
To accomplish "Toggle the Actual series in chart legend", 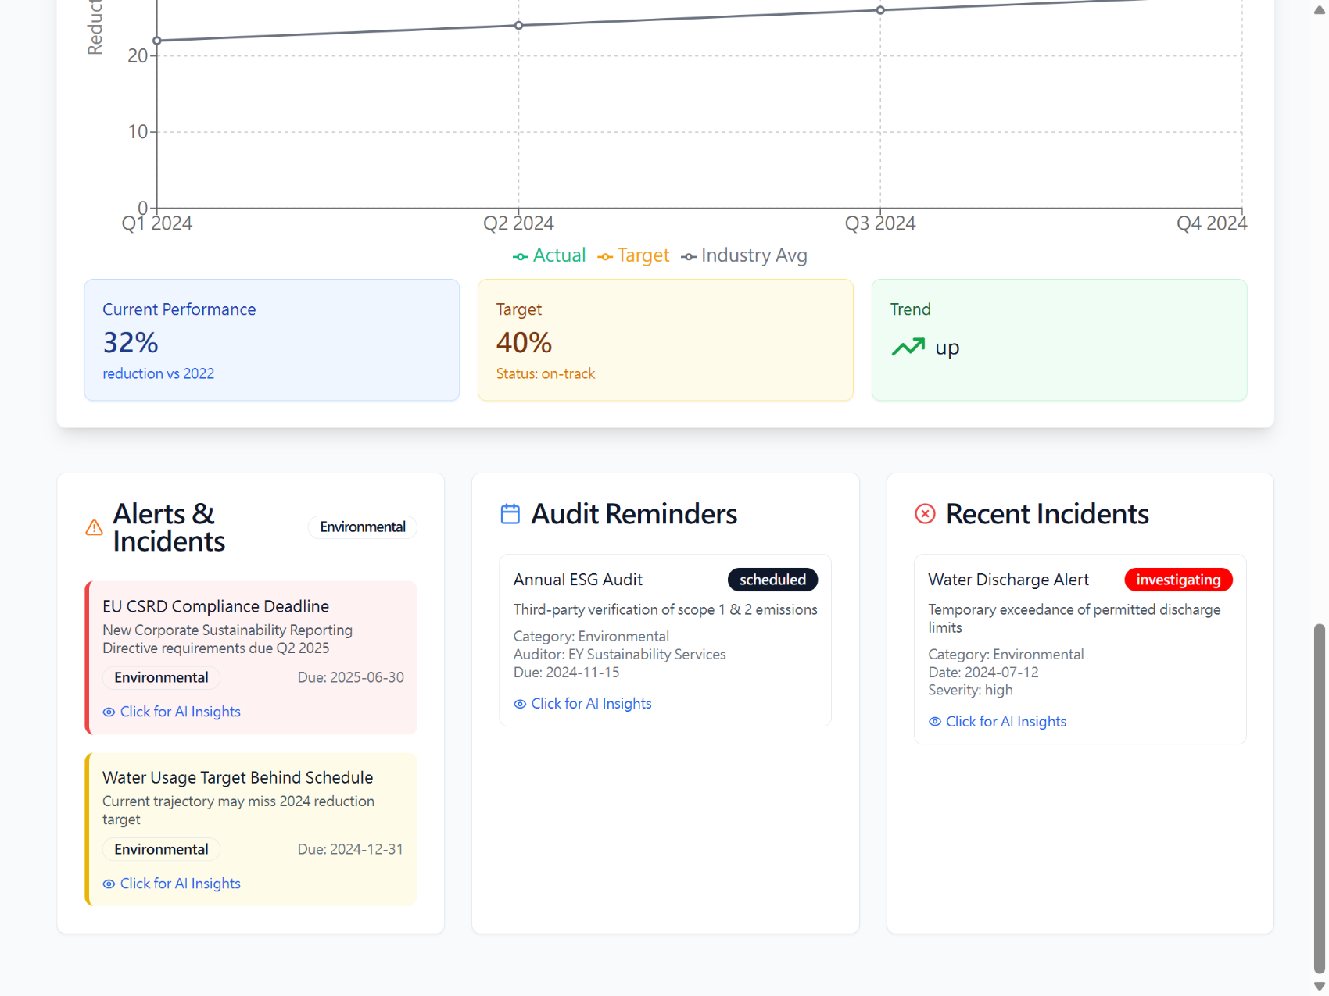I will pyautogui.click(x=550, y=256).
